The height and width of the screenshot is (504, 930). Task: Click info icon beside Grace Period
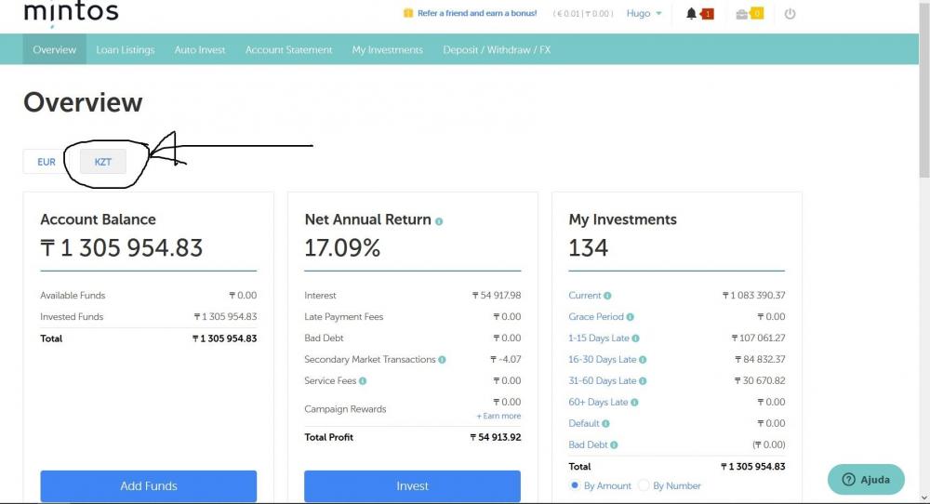631,317
